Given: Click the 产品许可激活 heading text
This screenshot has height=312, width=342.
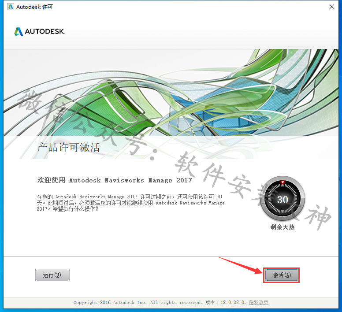Looking at the screenshot, I should (x=69, y=147).
